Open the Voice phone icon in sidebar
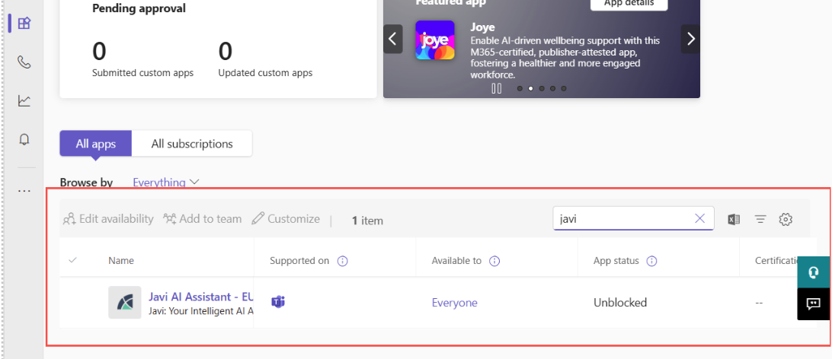This screenshot has width=832, height=359. point(24,62)
